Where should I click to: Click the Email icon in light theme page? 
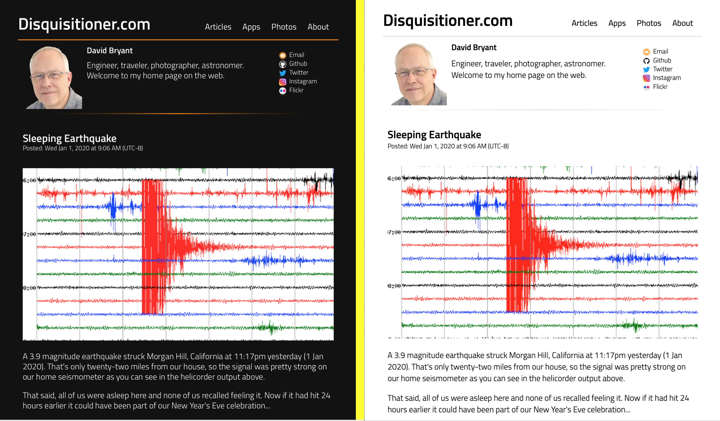click(646, 52)
